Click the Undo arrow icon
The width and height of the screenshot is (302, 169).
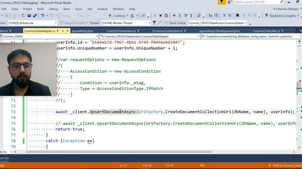[x=42, y=15]
